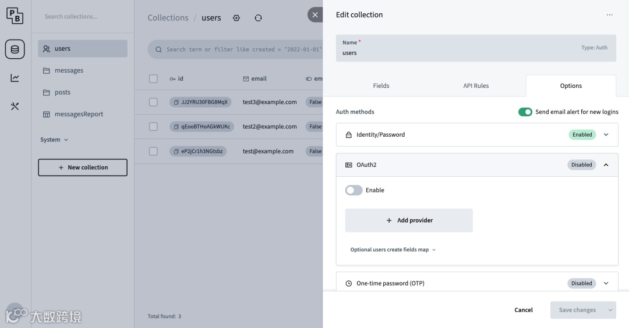Open the Collections database icon
Viewport: 629px width, 328px height.
tap(15, 49)
